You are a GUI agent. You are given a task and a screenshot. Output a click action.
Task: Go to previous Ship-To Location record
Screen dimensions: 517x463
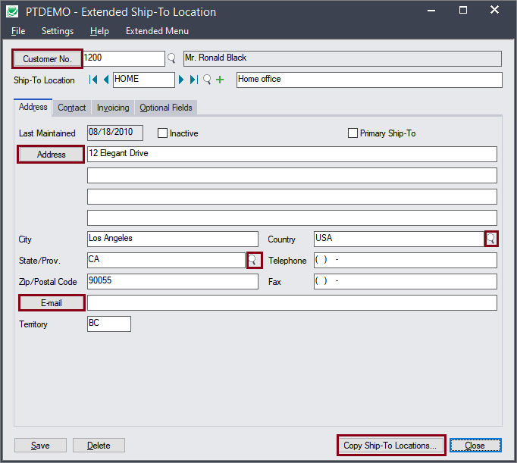106,80
